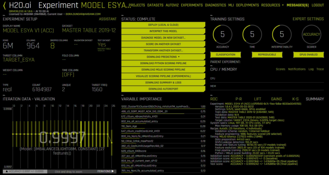Click Interpret This Model button
329x175 pixels.
click(163, 31)
